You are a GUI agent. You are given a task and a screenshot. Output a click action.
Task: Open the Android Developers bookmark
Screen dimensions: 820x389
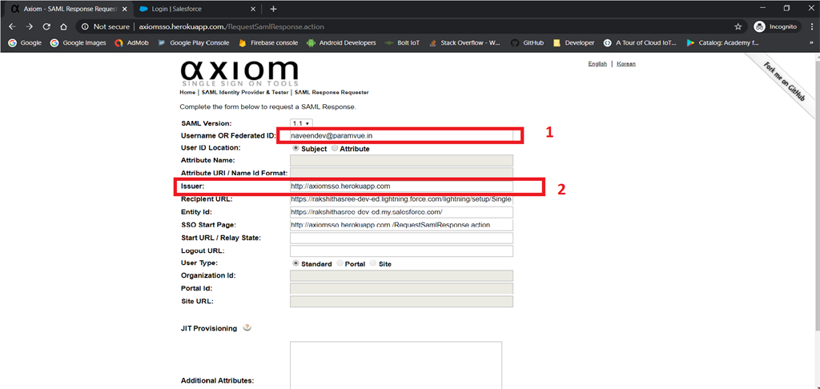pyautogui.click(x=341, y=43)
